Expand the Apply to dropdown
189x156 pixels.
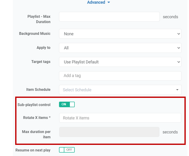tap(120, 48)
